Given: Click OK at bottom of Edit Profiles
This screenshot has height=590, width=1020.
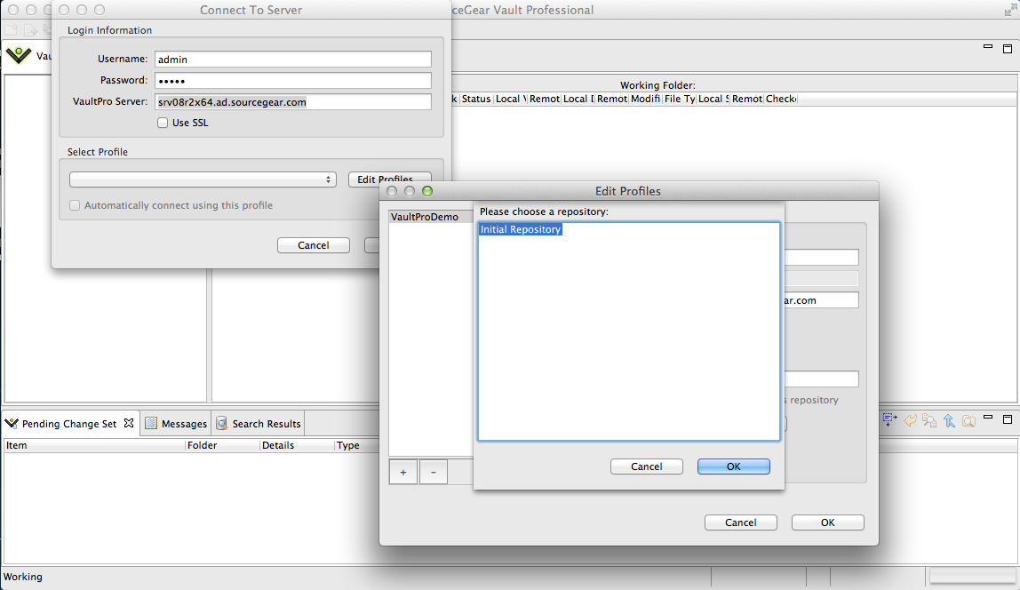Looking at the screenshot, I should click(x=827, y=522).
